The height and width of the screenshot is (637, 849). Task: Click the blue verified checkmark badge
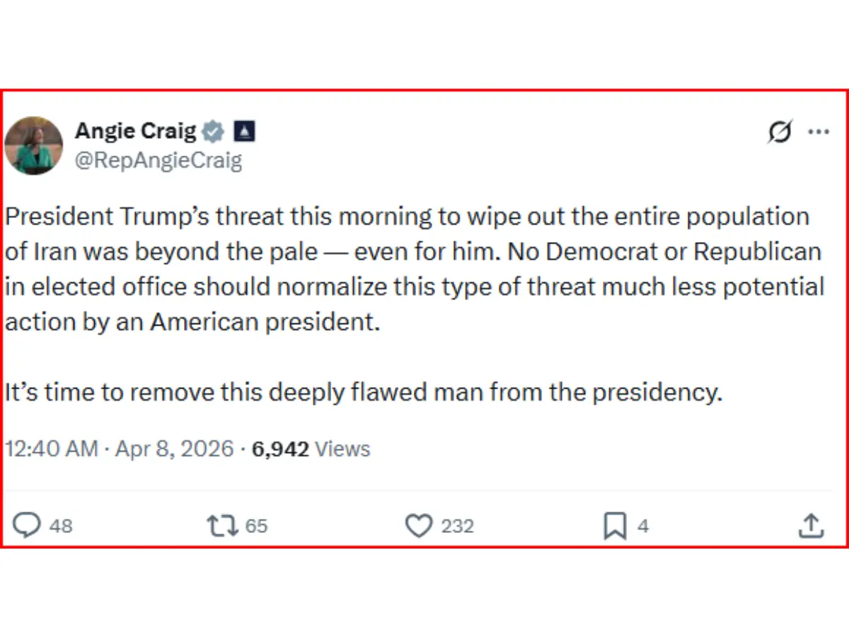point(213,131)
